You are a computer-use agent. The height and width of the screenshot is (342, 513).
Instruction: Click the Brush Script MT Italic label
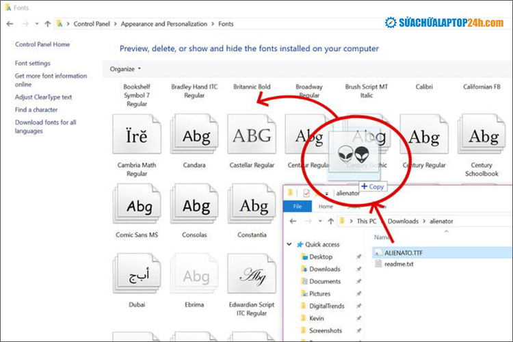pos(367,91)
